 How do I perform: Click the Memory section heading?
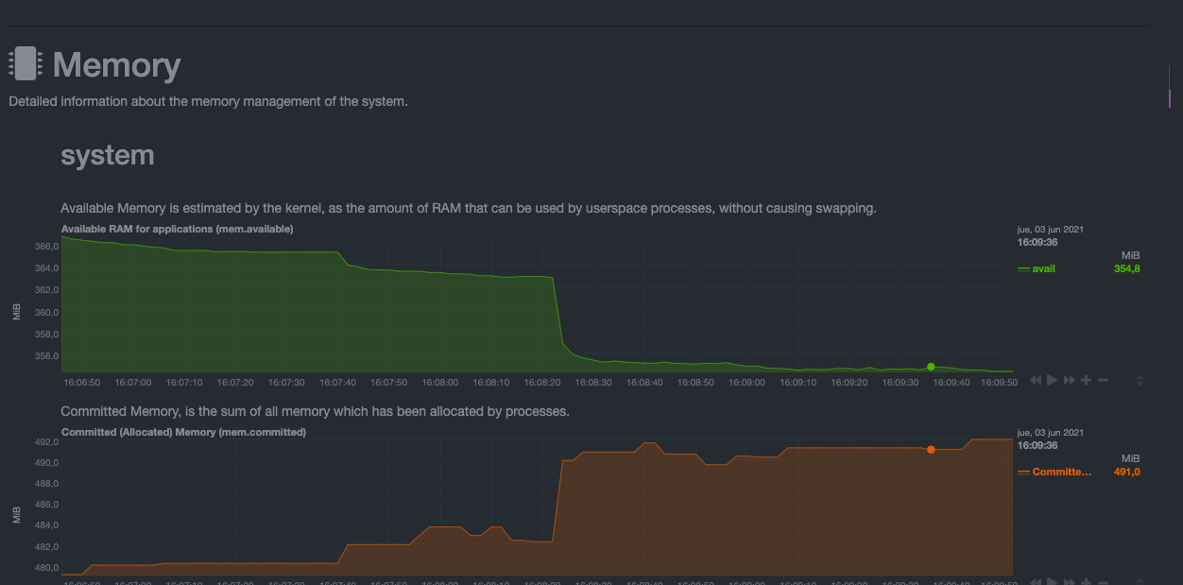[x=116, y=65]
